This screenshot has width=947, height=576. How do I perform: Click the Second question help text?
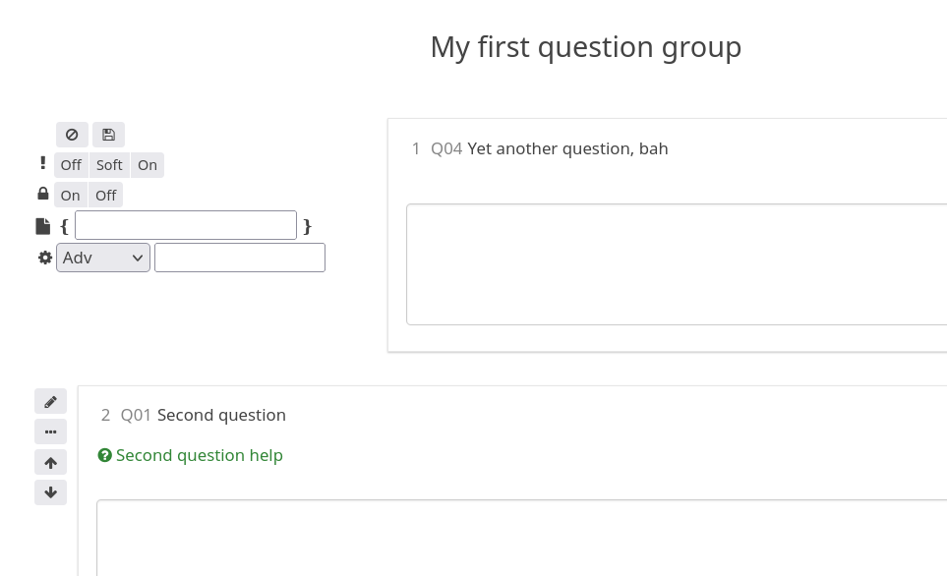click(x=200, y=455)
